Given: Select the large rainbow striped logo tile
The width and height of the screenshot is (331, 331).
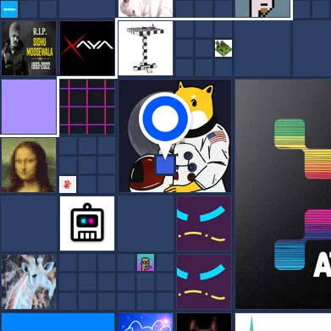Looking at the screenshot, I should tap(283, 194).
